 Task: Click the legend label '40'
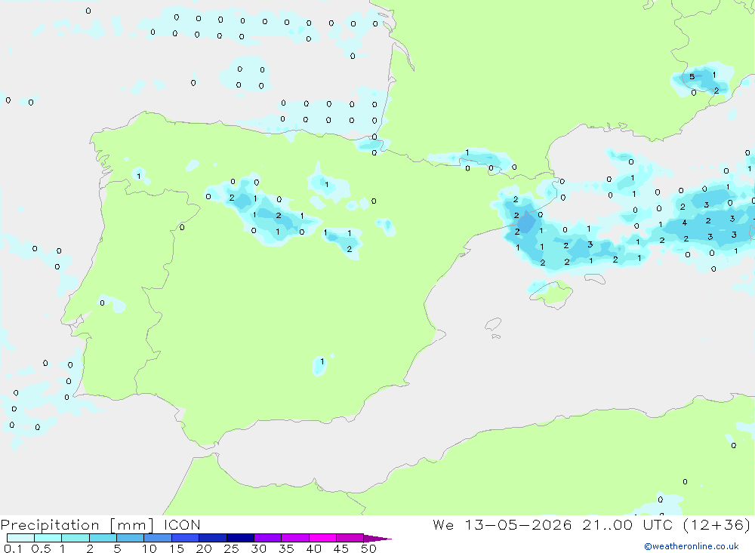tap(314, 548)
